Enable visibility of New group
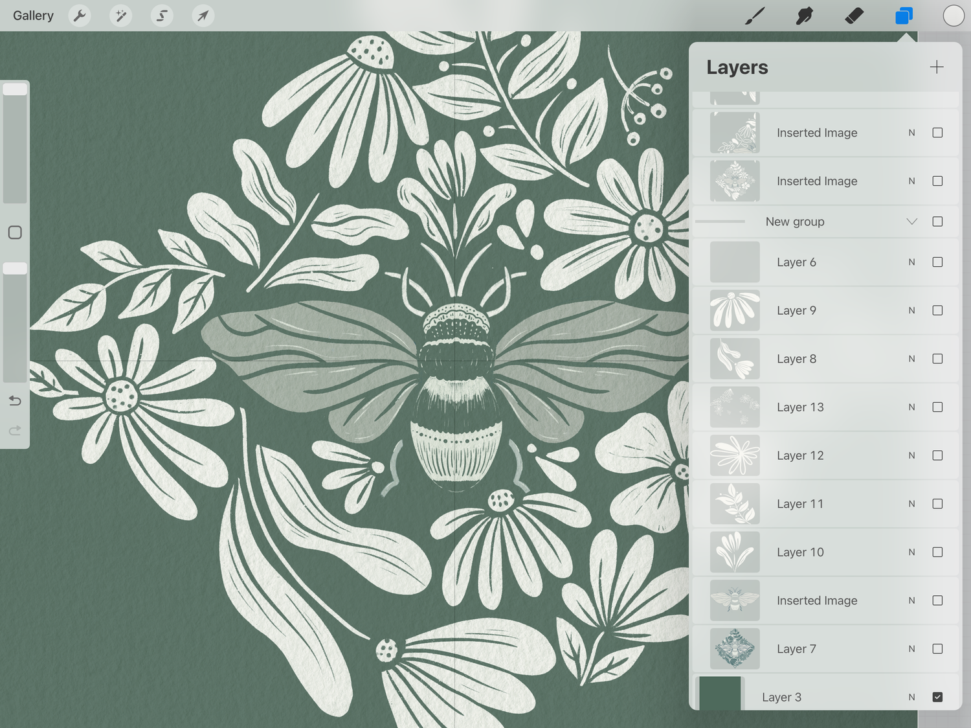The image size is (971, 728). pos(937,222)
